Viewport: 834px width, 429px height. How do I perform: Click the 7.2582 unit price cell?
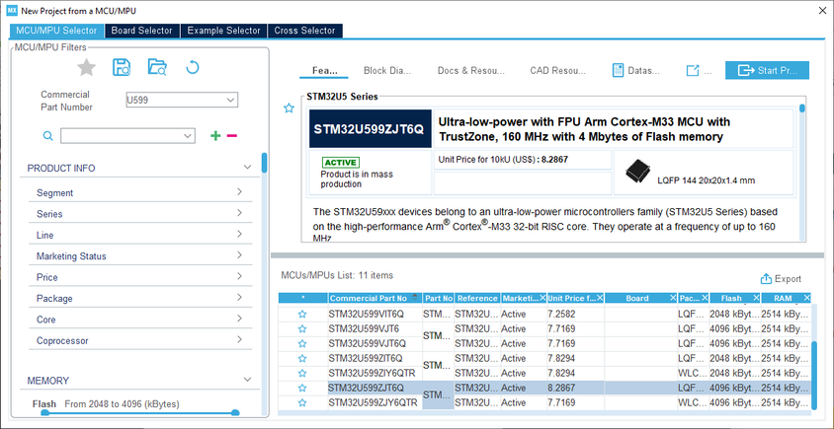point(575,314)
